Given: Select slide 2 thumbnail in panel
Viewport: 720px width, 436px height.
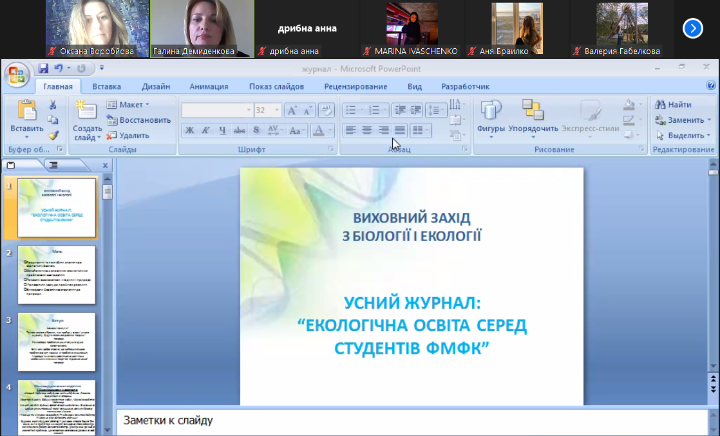Looking at the screenshot, I should [57, 275].
